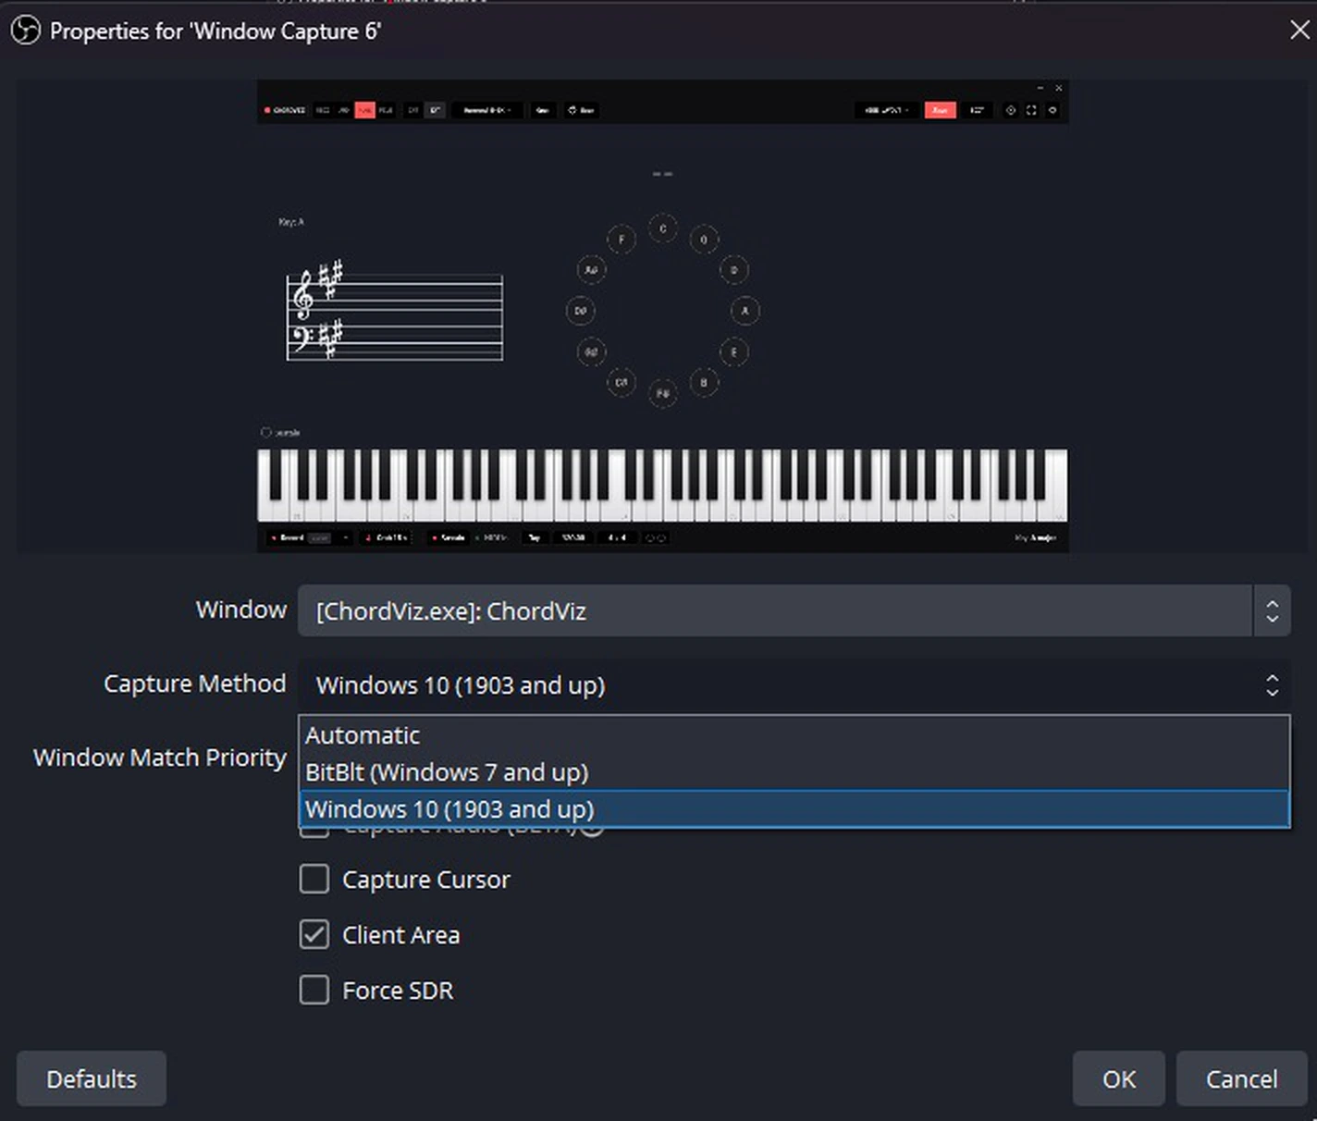1317x1121 pixels.
Task: Reset settings with the Defaults button
Action: pos(92,1078)
